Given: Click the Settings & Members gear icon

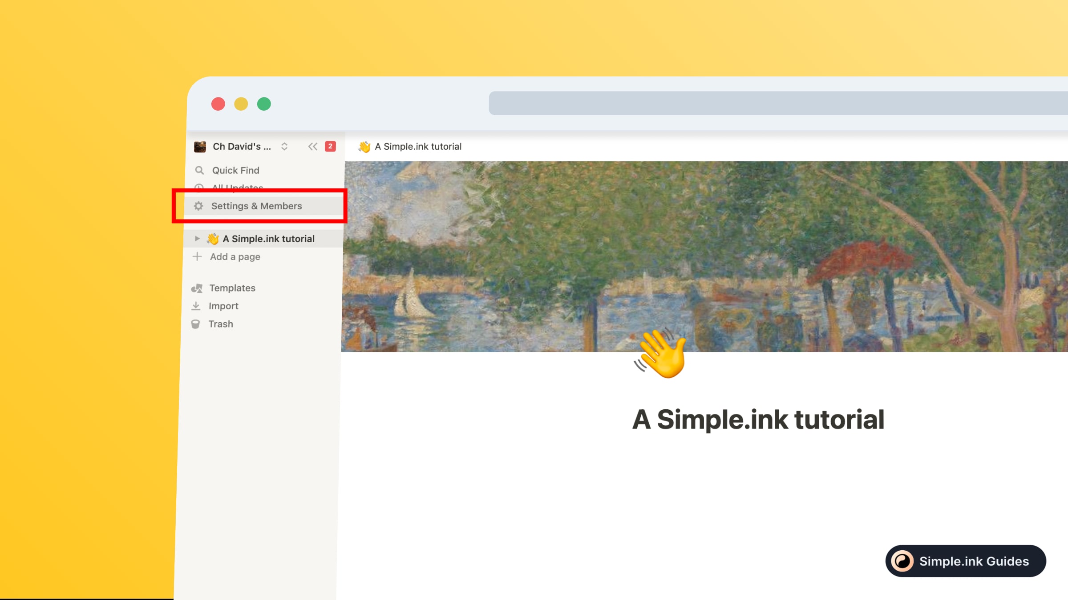Looking at the screenshot, I should tap(198, 206).
